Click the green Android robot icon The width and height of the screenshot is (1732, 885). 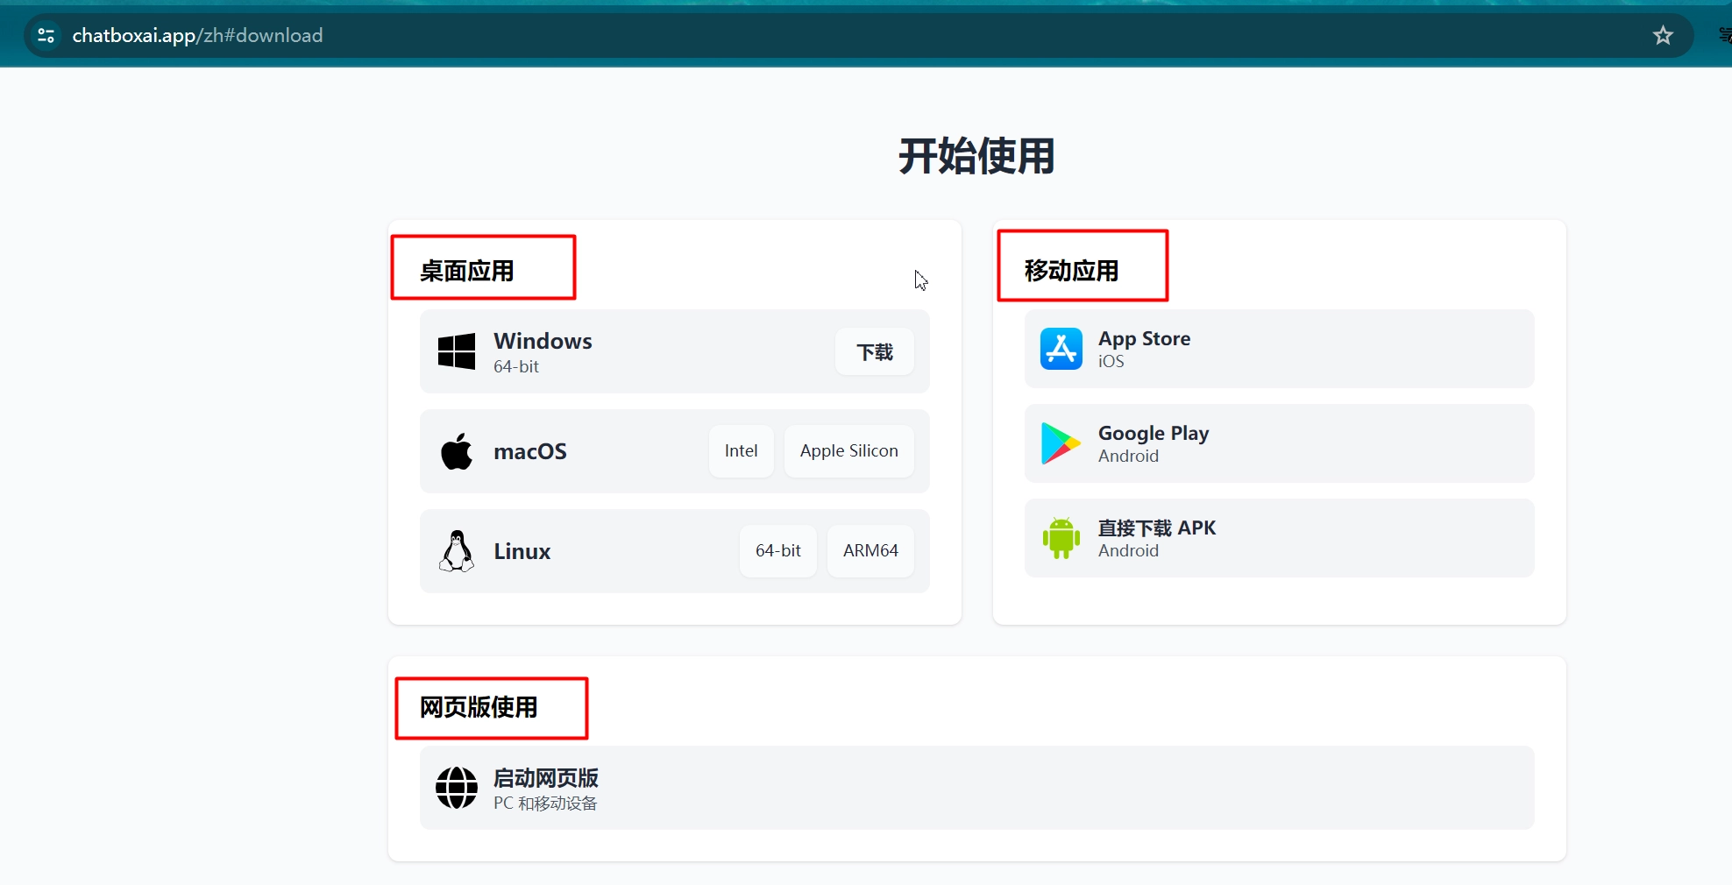(1061, 538)
